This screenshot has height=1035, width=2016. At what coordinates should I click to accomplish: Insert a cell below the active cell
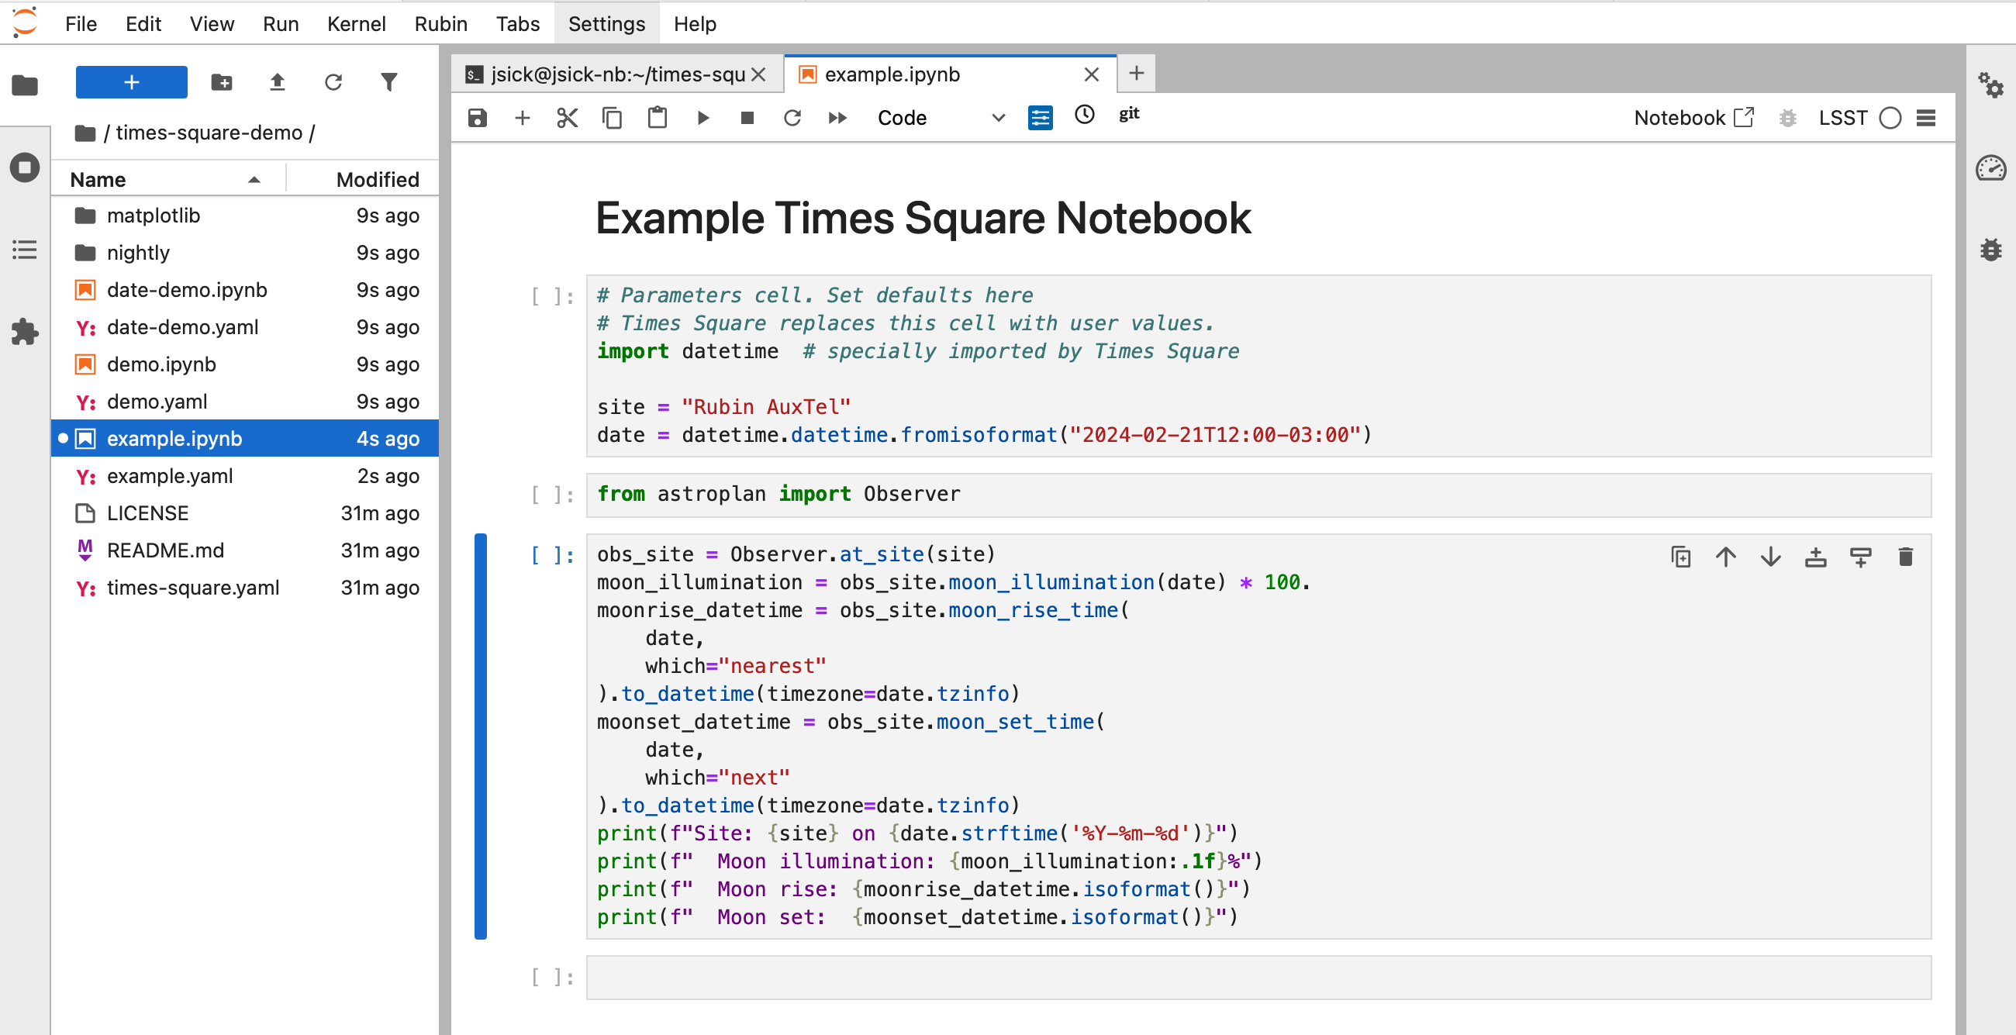pyautogui.click(x=1861, y=557)
